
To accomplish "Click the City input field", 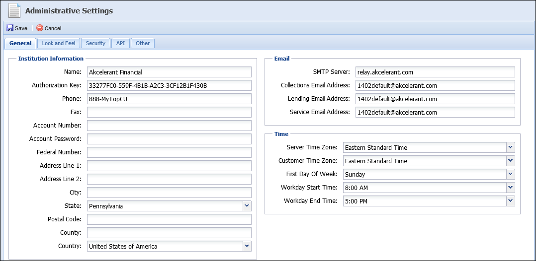I will pos(169,193).
